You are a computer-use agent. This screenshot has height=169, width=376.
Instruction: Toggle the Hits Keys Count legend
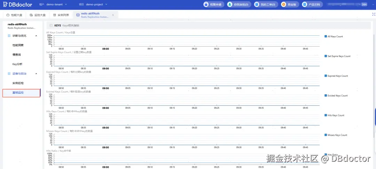[x=334, y=115]
